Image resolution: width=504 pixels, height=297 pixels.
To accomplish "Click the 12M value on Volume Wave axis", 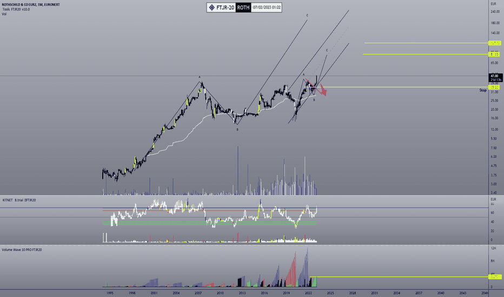I will click(x=493, y=248).
